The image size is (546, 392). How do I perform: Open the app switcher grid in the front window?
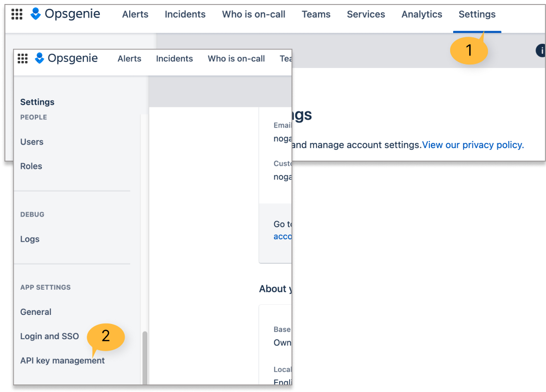pos(23,58)
